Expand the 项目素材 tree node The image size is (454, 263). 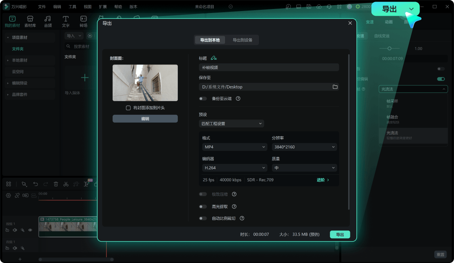click(8, 37)
